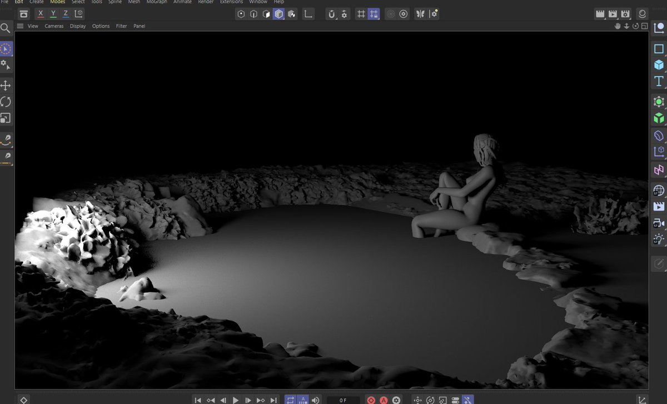Toggle Autokeying with the red A button
The height and width of the screenshot is (404, 667).
pyautogui.click(x=384, y=400)
